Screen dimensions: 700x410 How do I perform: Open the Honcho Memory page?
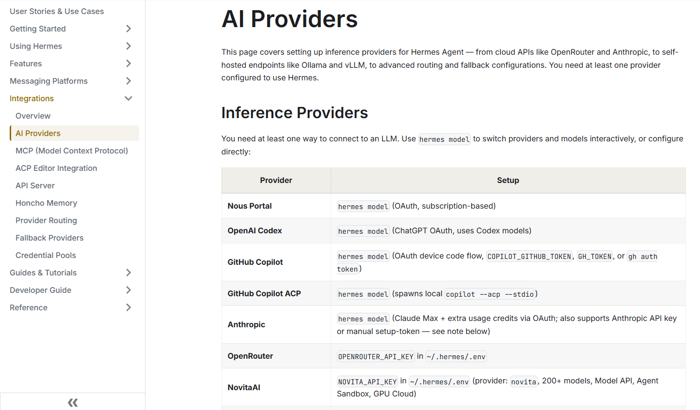(46, 203)
